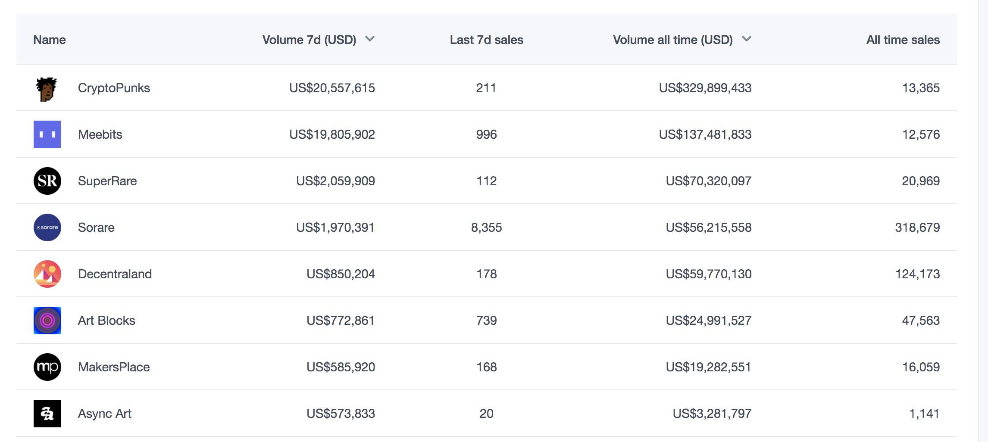Click the SuperRare SR logo

(47, 181)
